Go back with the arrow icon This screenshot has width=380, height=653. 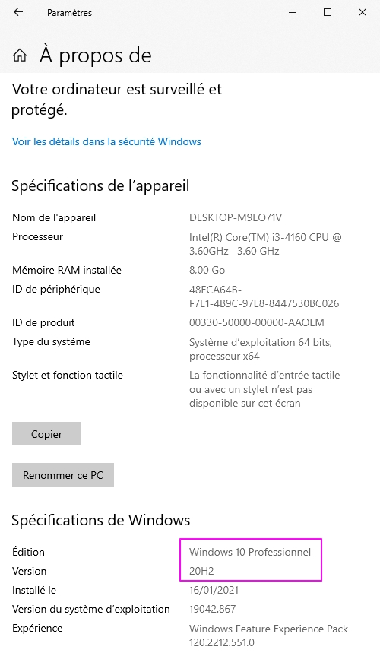point(18,12)
